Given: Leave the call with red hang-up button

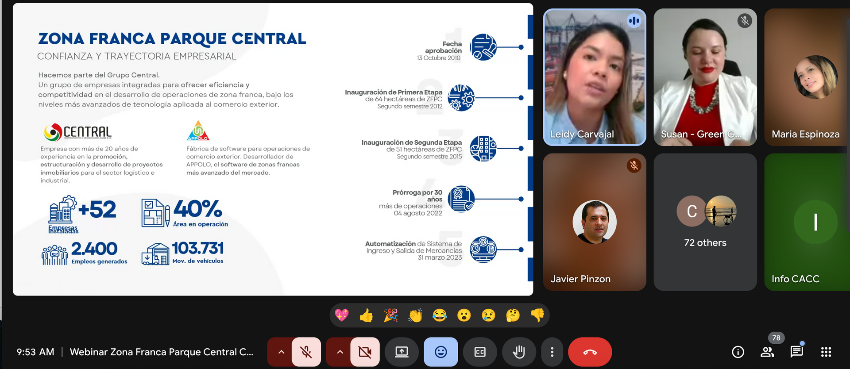Looking at the screenshot, I should (590, 352).
